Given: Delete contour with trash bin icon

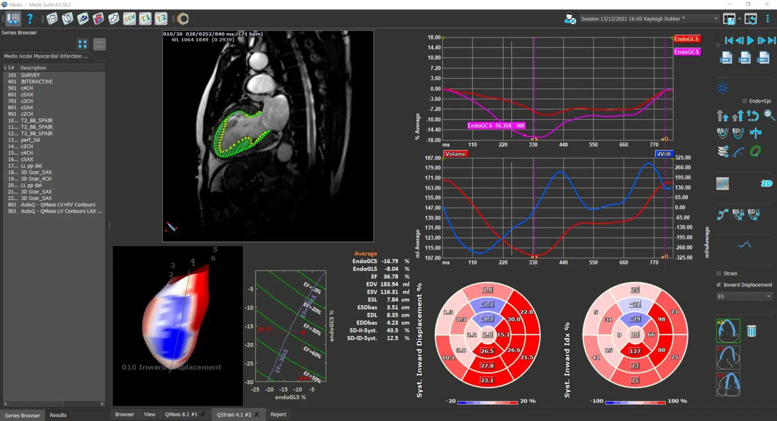Looking at the screenshot, I should coord(752,331).
